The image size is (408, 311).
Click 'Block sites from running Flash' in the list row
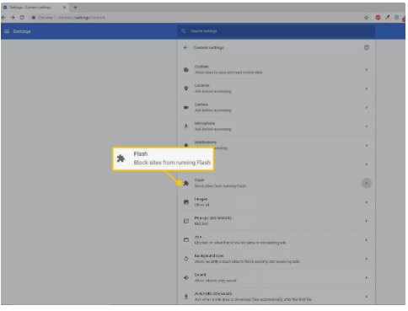[220, 186]
